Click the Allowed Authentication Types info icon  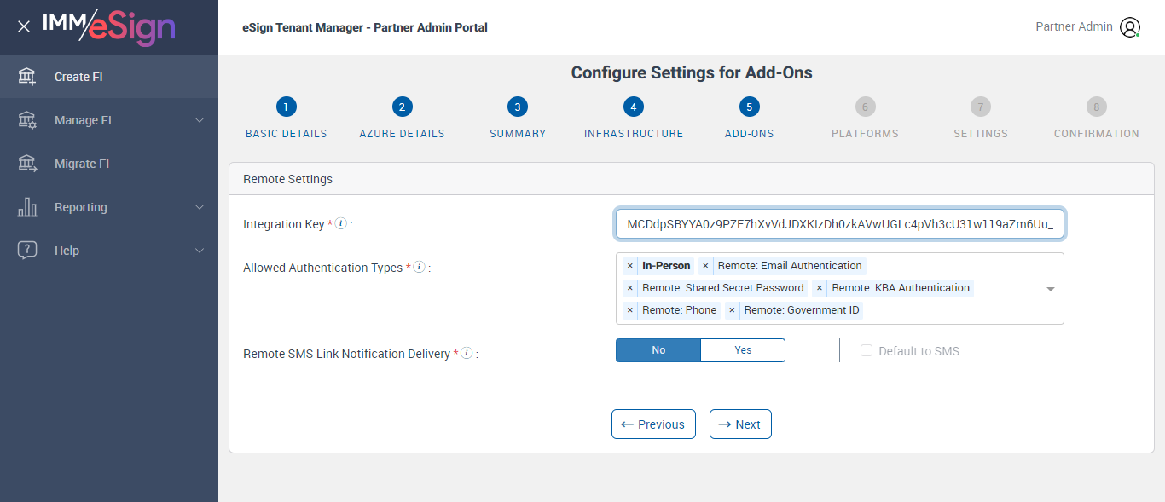419,268
